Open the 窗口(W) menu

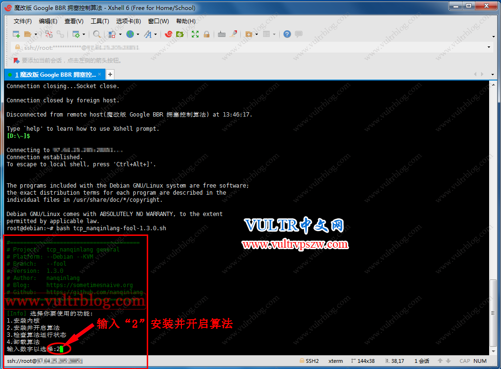pos(159,21)
